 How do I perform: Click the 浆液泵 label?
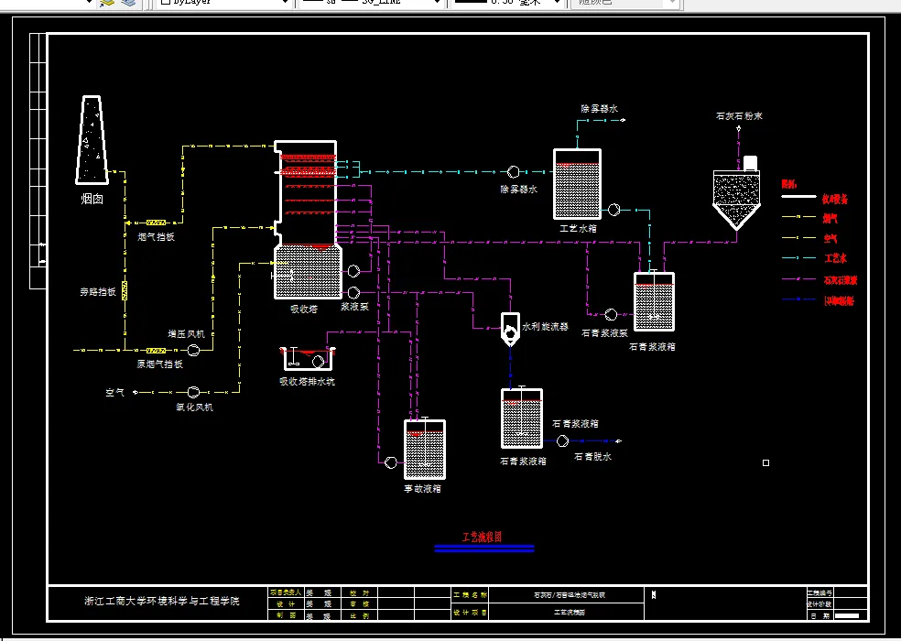coord(354,307)
